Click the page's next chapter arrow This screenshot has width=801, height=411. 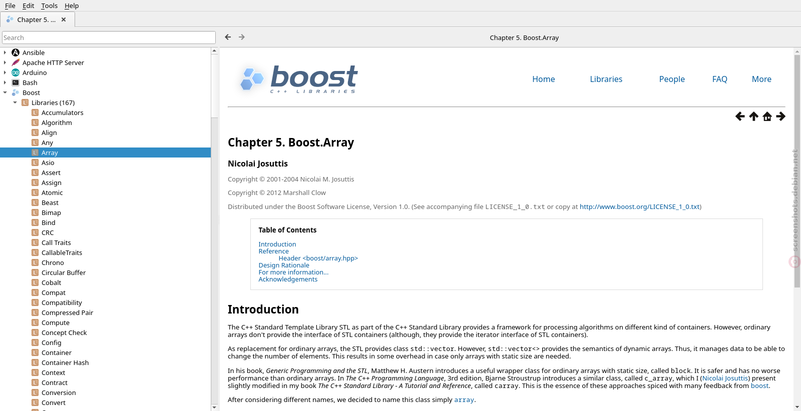click(x=780, y=116)
